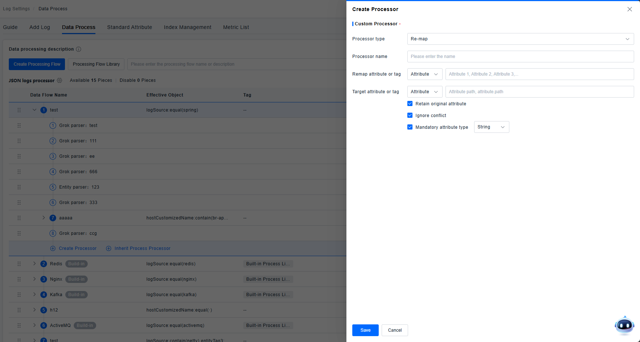Image resolution: width=640 pixels, height=342 pixels.
Task: Click the plus icon next to Create Processor
Action: [53, 248]
